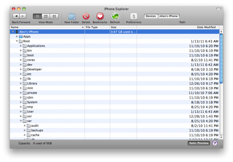
Task: Collapse the Root folder
Action: pyautogui.click(x=17, y=41)
